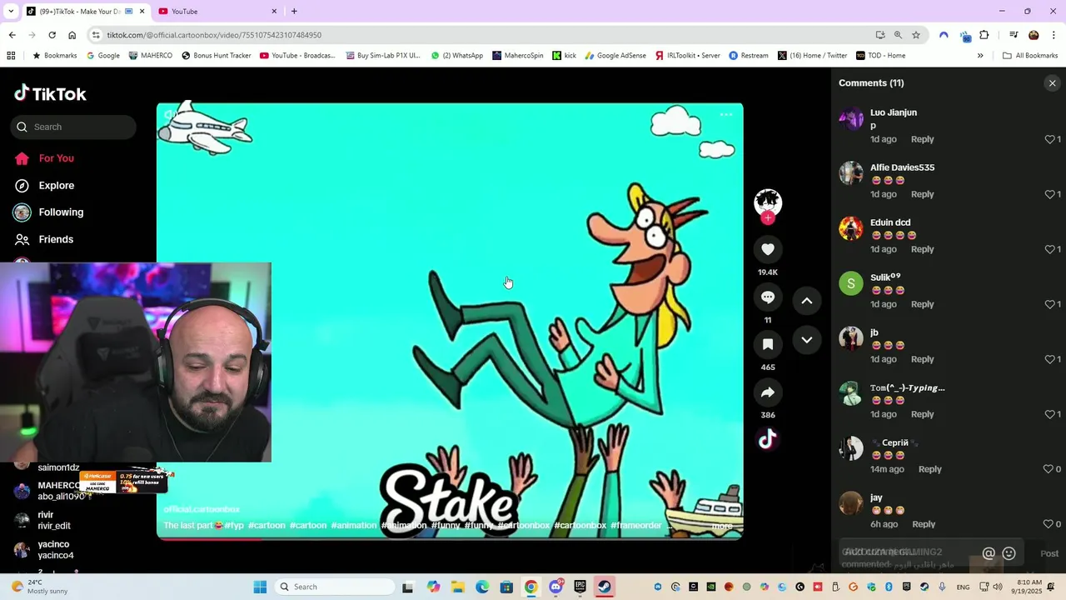1066x600 pixels.
Task: Open the media controls icon in toolbar
Action: tap(1014, 35)
